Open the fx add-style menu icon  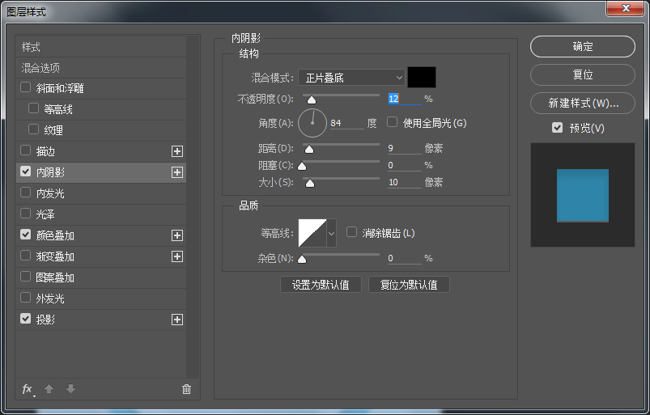click(28, 389)
